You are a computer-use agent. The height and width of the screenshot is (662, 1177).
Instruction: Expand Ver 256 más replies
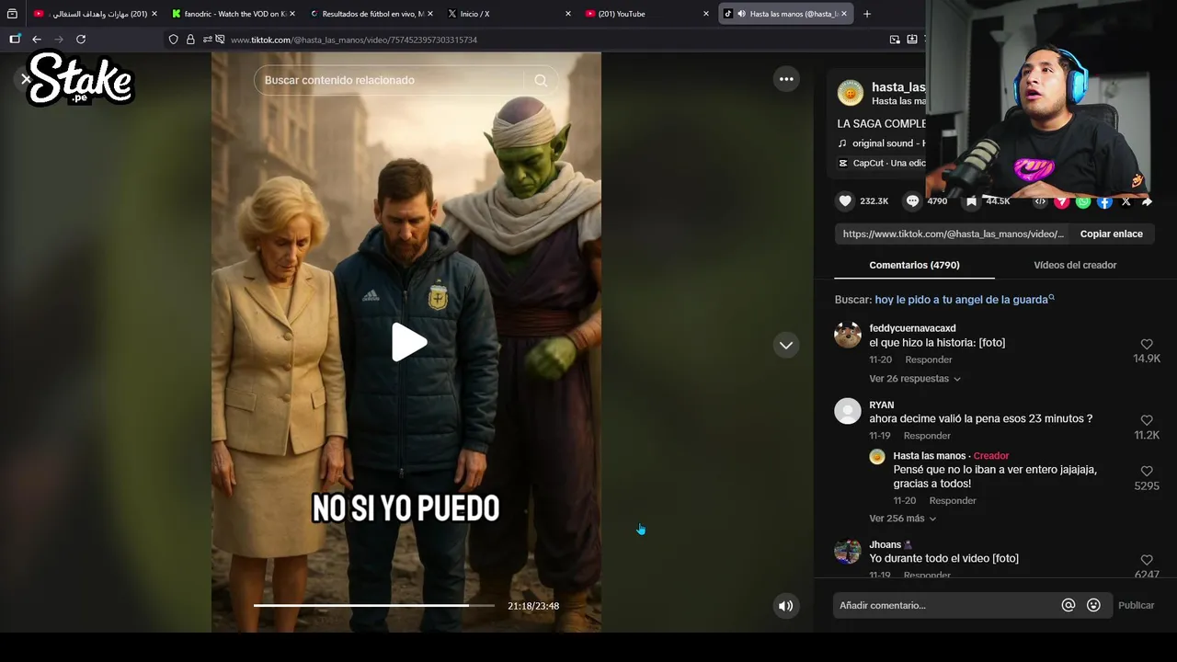[903, 518]
